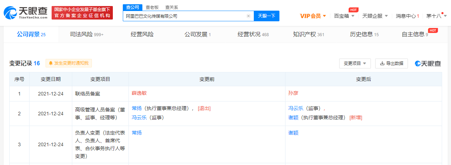This screenshot has height=165, width=451.
Task: Open the VIP会员 dropdown menu
Action: pos(313,16)
